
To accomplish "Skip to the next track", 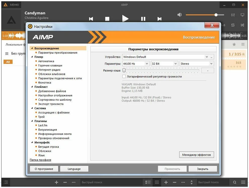I will coord(159,19).
